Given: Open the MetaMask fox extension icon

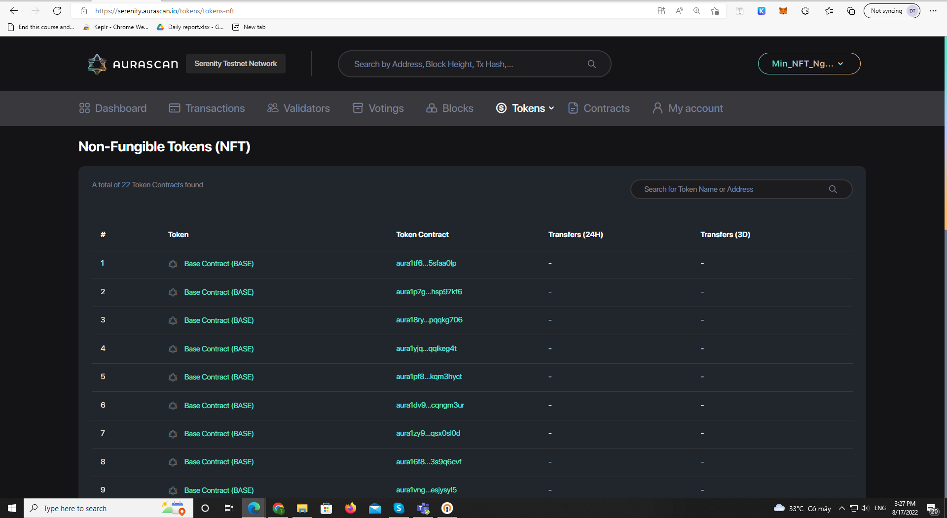Looking at the screenshot, I should tap(783, 11).
